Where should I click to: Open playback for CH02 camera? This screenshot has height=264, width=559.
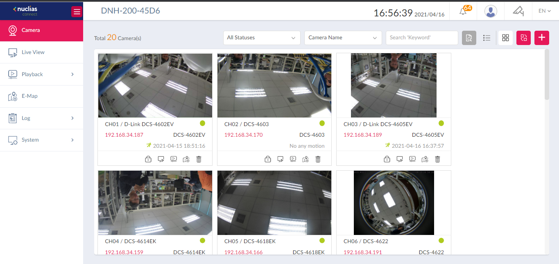tap(293, 159)
